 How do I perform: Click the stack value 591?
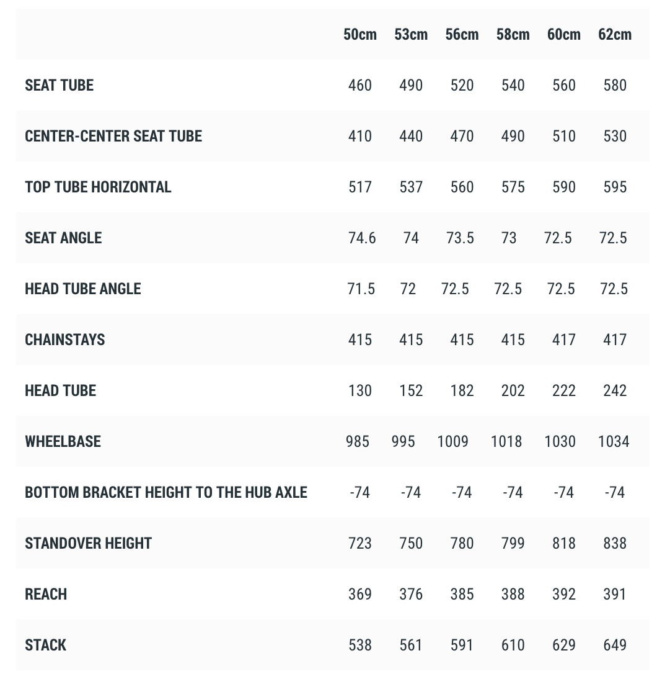coord(462,645)
